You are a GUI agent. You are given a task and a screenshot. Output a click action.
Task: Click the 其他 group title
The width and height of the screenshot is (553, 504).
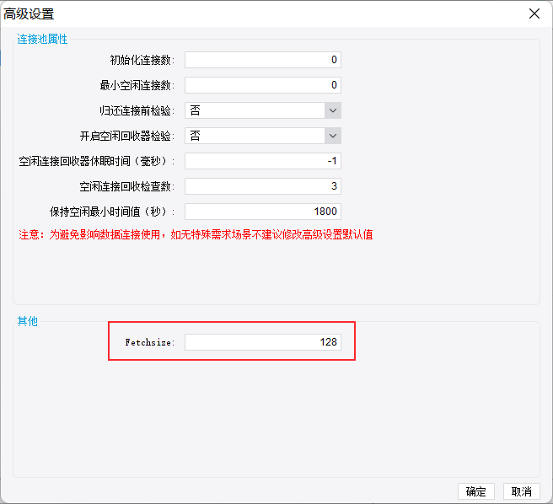point(28,321)
